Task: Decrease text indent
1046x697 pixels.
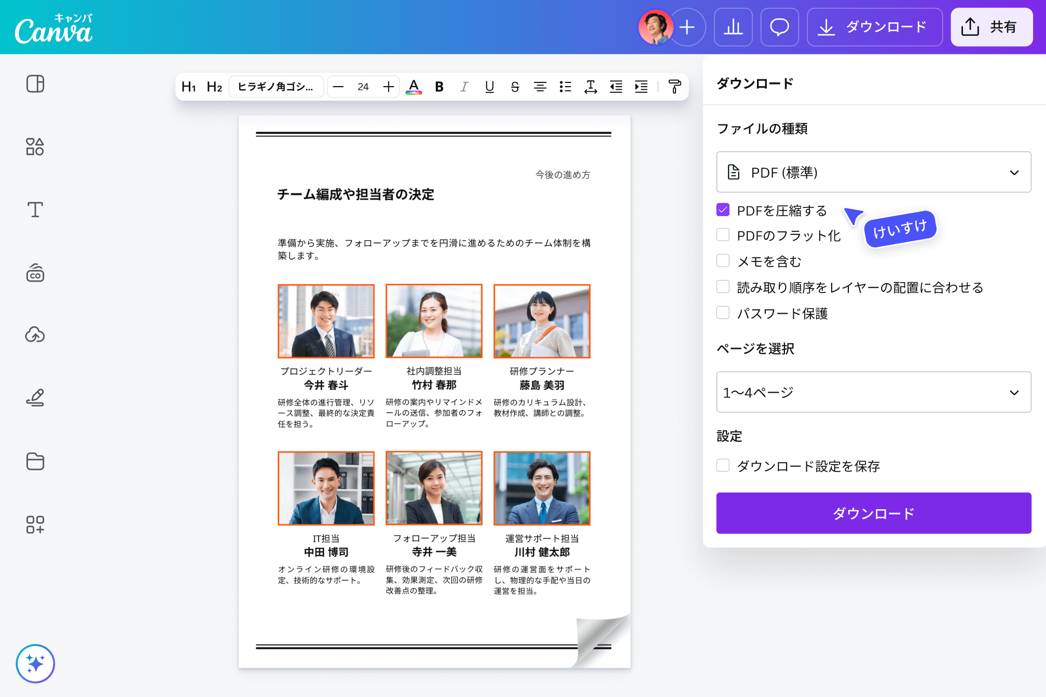Action: pos(616,87)
